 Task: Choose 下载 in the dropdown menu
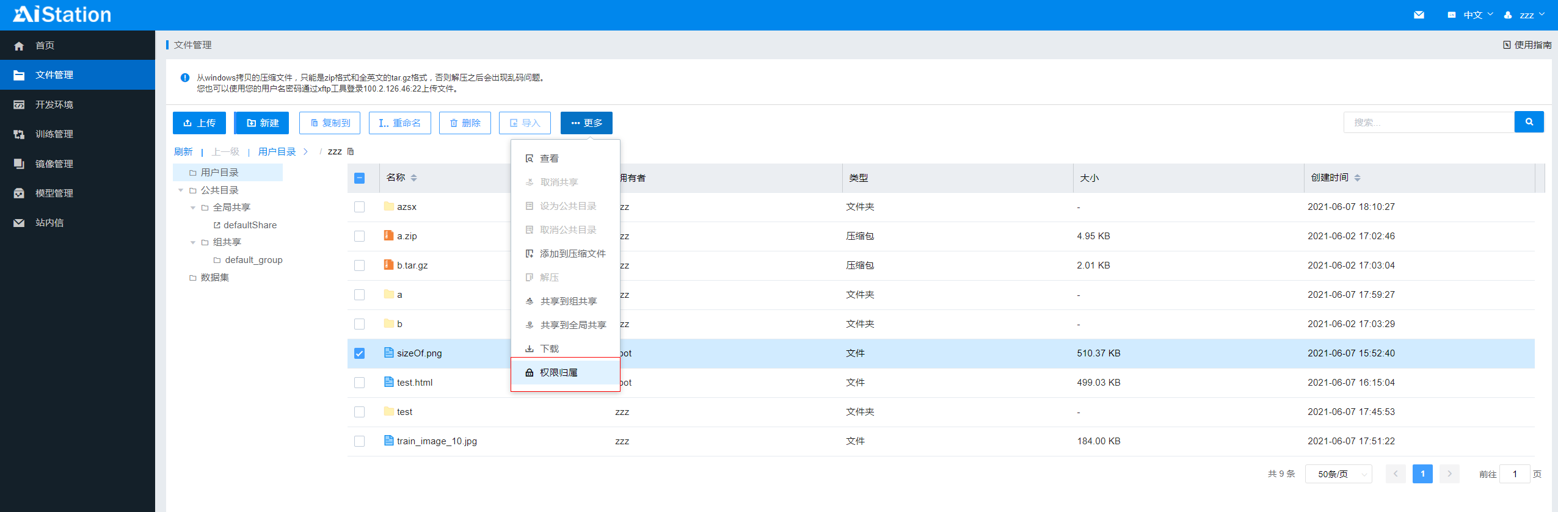549,348
